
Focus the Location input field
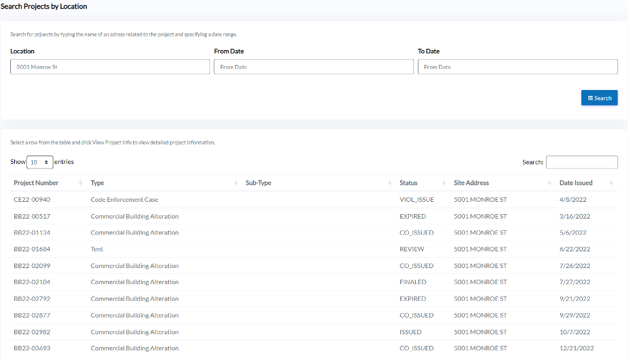(x=110, y=67)
